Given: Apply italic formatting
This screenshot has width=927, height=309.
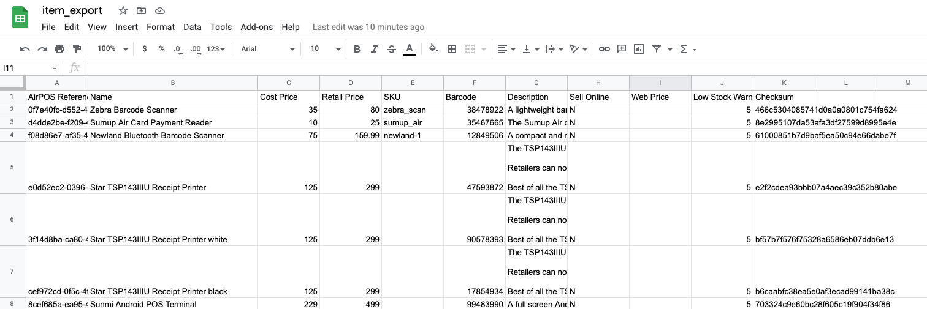Looking at the screenshot, I should pos(375,49).
